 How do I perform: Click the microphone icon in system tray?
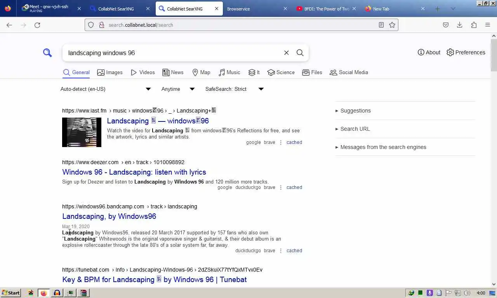coord(429,293)
